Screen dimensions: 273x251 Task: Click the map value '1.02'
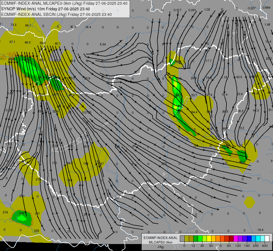pos(207,9)
